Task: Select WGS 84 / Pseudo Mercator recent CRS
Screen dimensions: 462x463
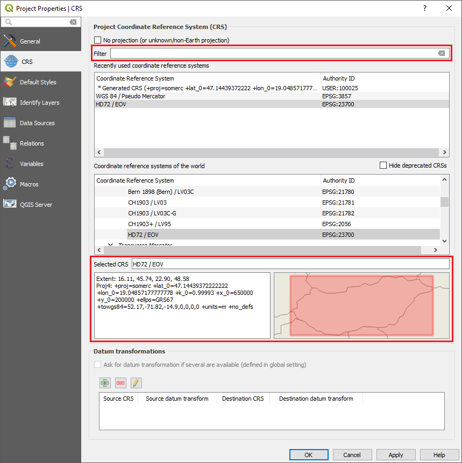Action: click(x=272, y=96)
